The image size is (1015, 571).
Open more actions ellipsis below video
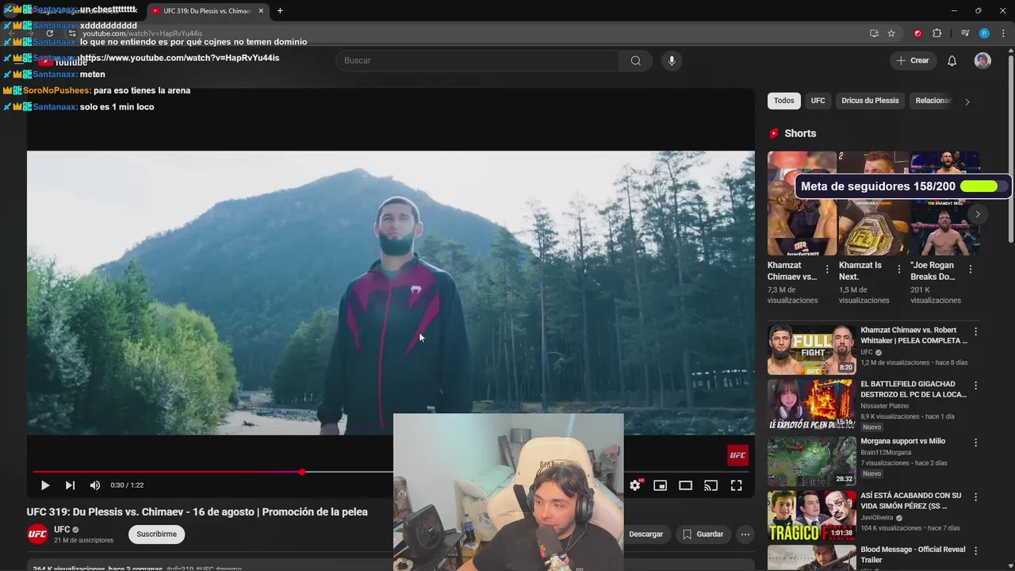pyautogui.click(x=745, y=535)
